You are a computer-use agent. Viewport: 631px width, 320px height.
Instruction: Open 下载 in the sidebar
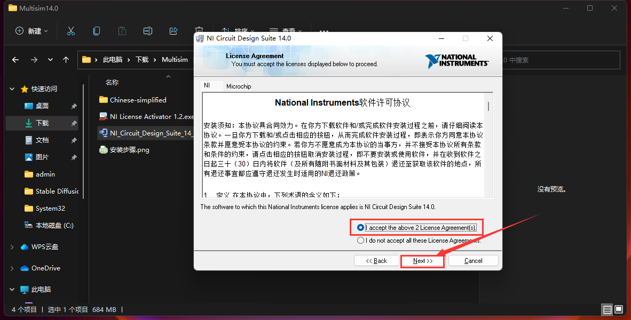coord(42,123)
